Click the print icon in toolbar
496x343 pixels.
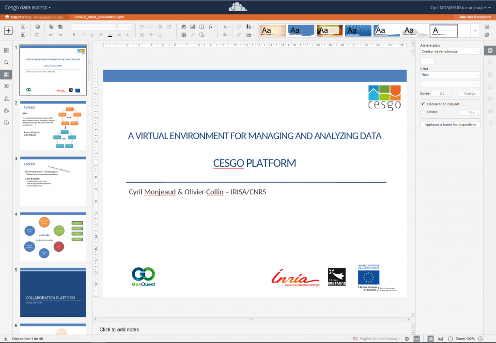37,27
